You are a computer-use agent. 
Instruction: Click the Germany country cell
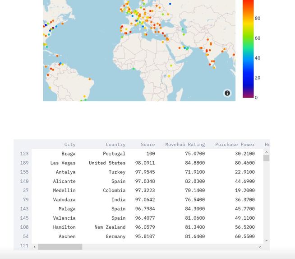(115, 236)
